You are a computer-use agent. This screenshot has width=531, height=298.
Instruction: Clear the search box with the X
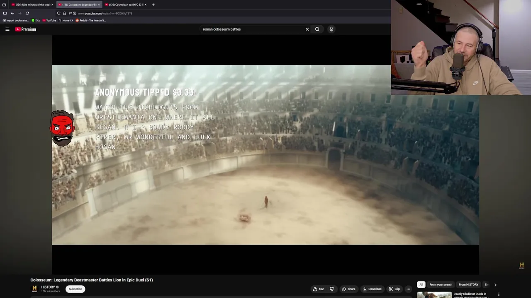click(x=307, y=29)
